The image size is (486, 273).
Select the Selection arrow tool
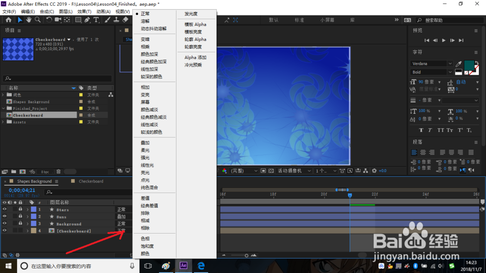(x=20, y=20)
